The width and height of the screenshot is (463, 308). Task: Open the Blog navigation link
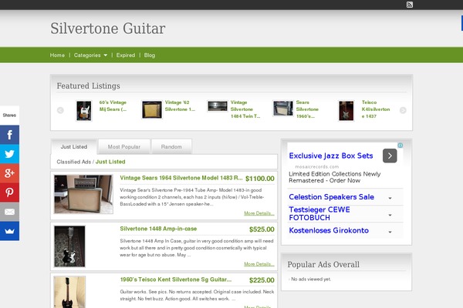point(150,55)
